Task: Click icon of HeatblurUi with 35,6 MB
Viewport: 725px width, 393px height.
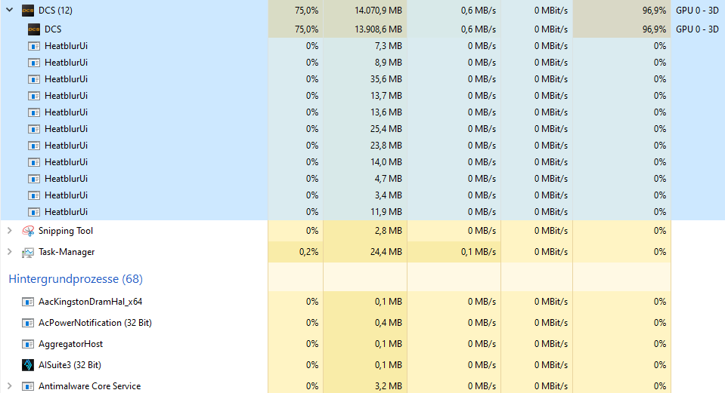Action: (34, 79)
